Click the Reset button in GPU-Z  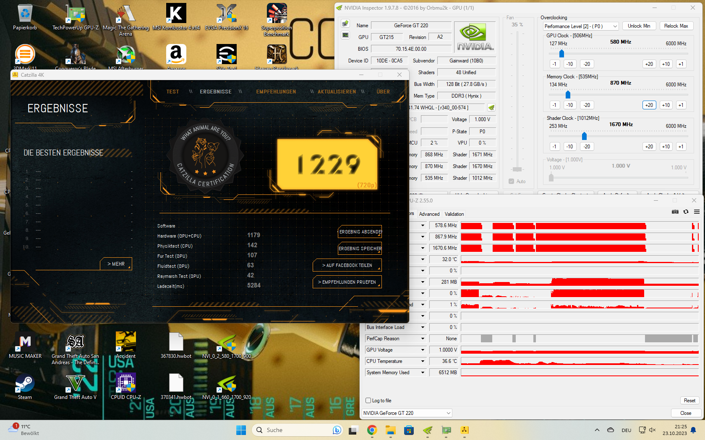coord(689,401)
